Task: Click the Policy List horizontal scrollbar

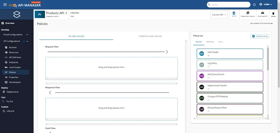Action: click(x=230, y=118)
